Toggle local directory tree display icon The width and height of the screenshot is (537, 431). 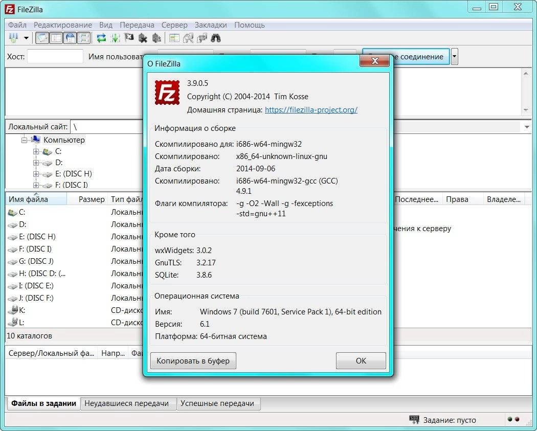(56, 38)
